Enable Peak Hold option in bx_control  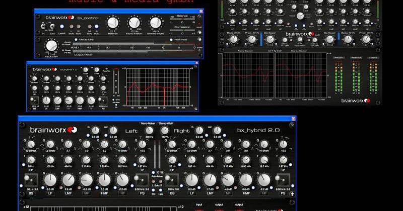[171, 40]
